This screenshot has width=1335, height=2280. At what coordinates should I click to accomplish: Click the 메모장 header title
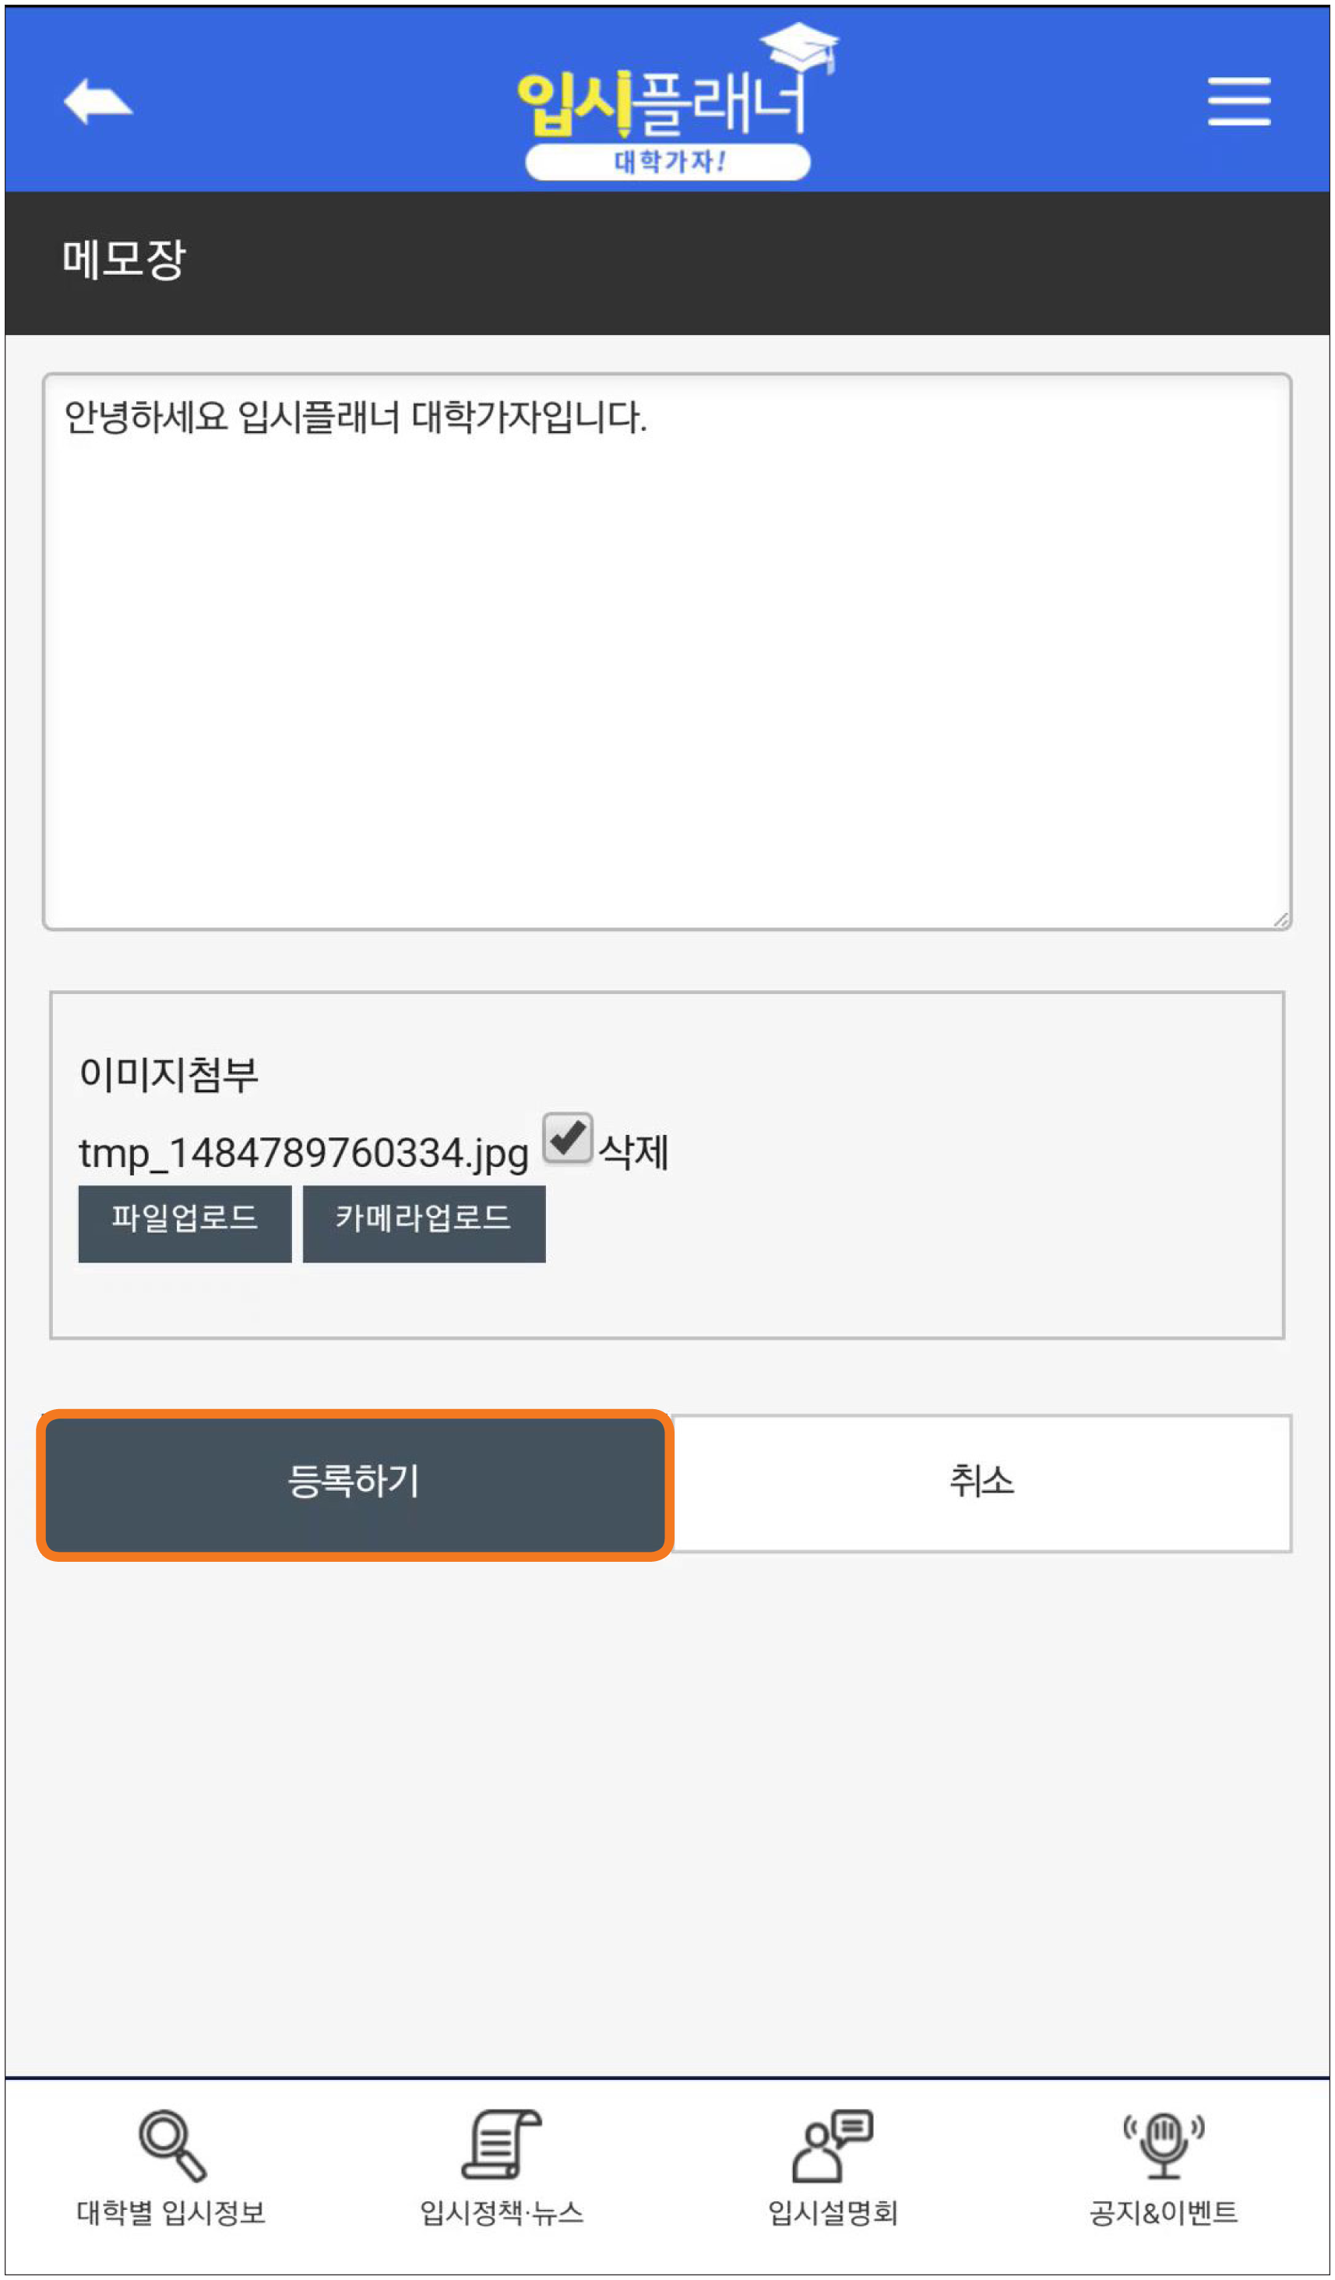pos(124,261)
